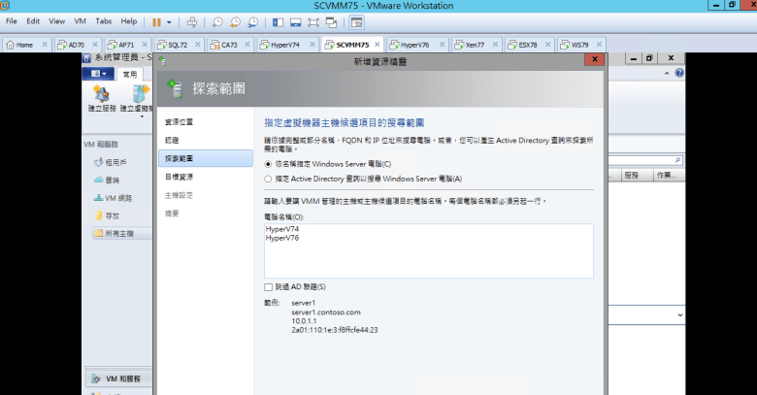Click the VMware pause VM icon
Screen dimensions: 757x395
(x=157, y=21)
